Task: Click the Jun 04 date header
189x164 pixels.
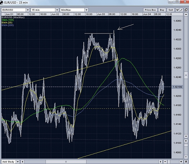Action: pos(147,14)
